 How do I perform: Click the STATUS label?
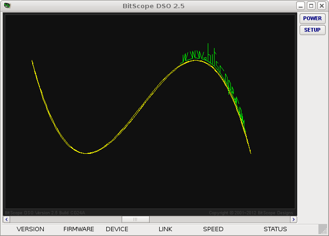[x=275, y=229]
